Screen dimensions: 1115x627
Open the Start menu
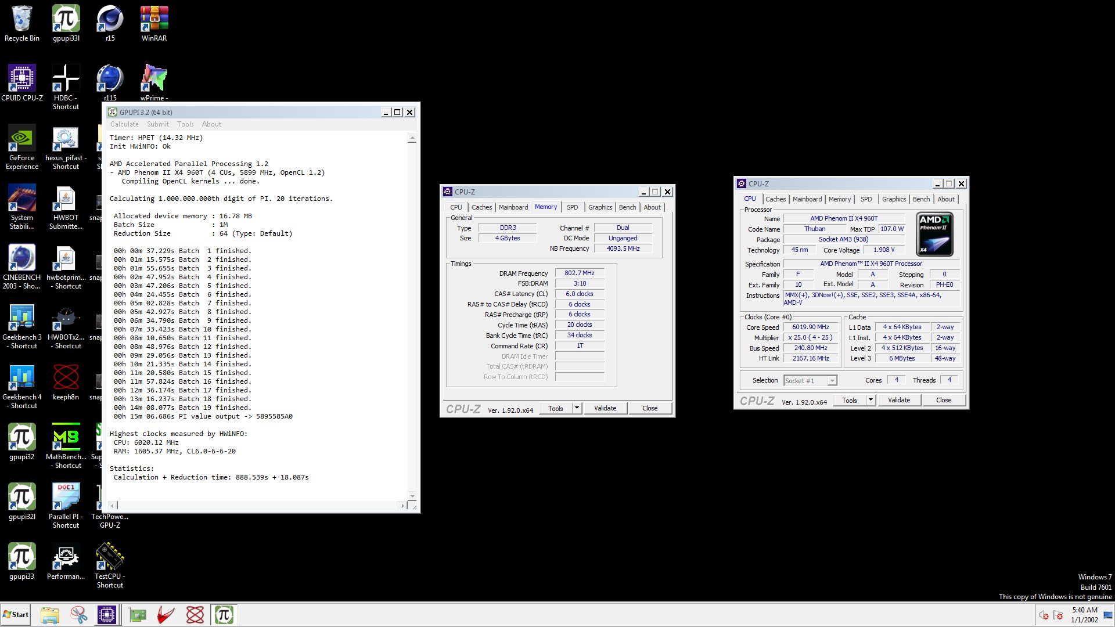16,615
